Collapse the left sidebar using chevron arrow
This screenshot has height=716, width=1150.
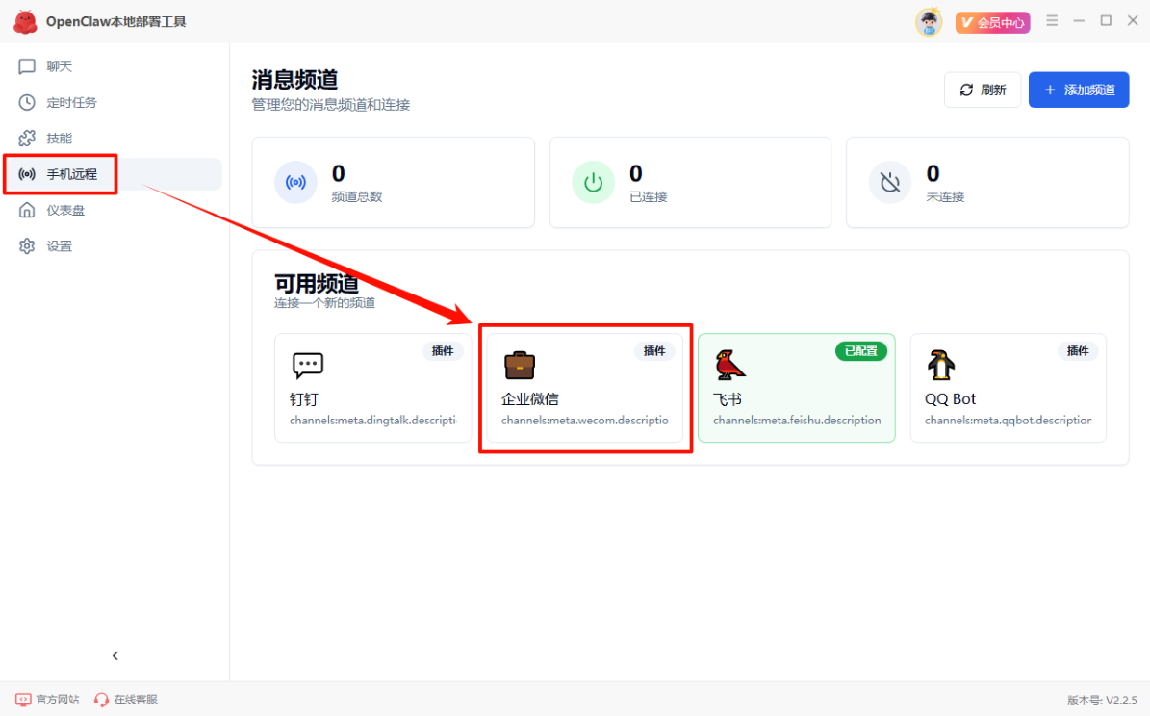coord(115,655)
